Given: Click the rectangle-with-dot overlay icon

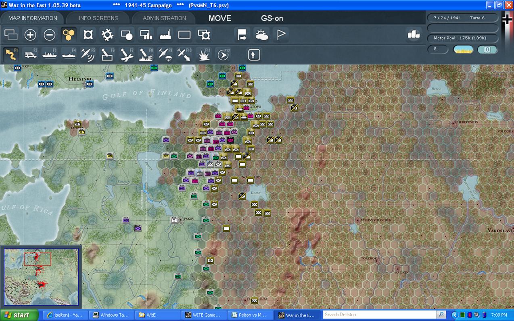Looking at the screenshot, I should pos(127,35).
